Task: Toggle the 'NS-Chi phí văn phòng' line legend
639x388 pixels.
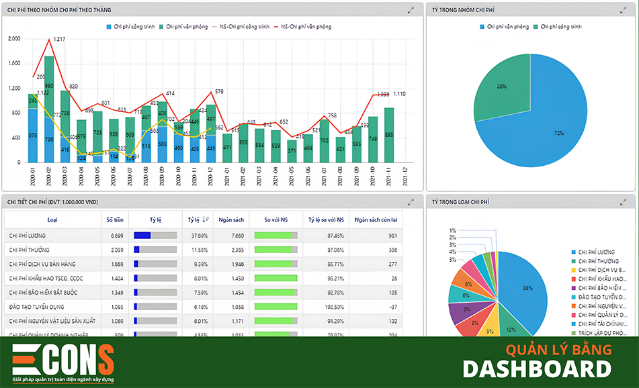Action: coord(302,27)
